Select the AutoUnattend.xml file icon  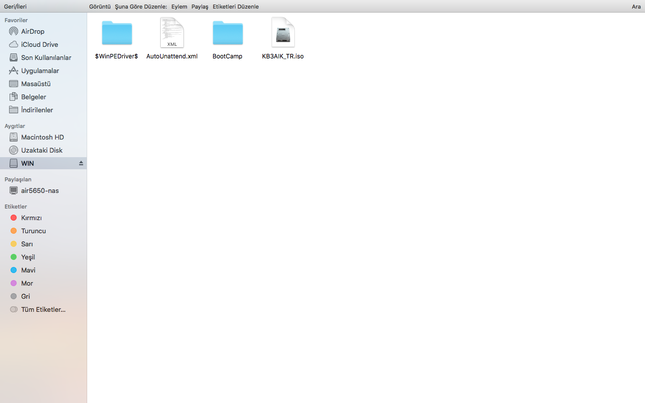[x=172, y=32]
